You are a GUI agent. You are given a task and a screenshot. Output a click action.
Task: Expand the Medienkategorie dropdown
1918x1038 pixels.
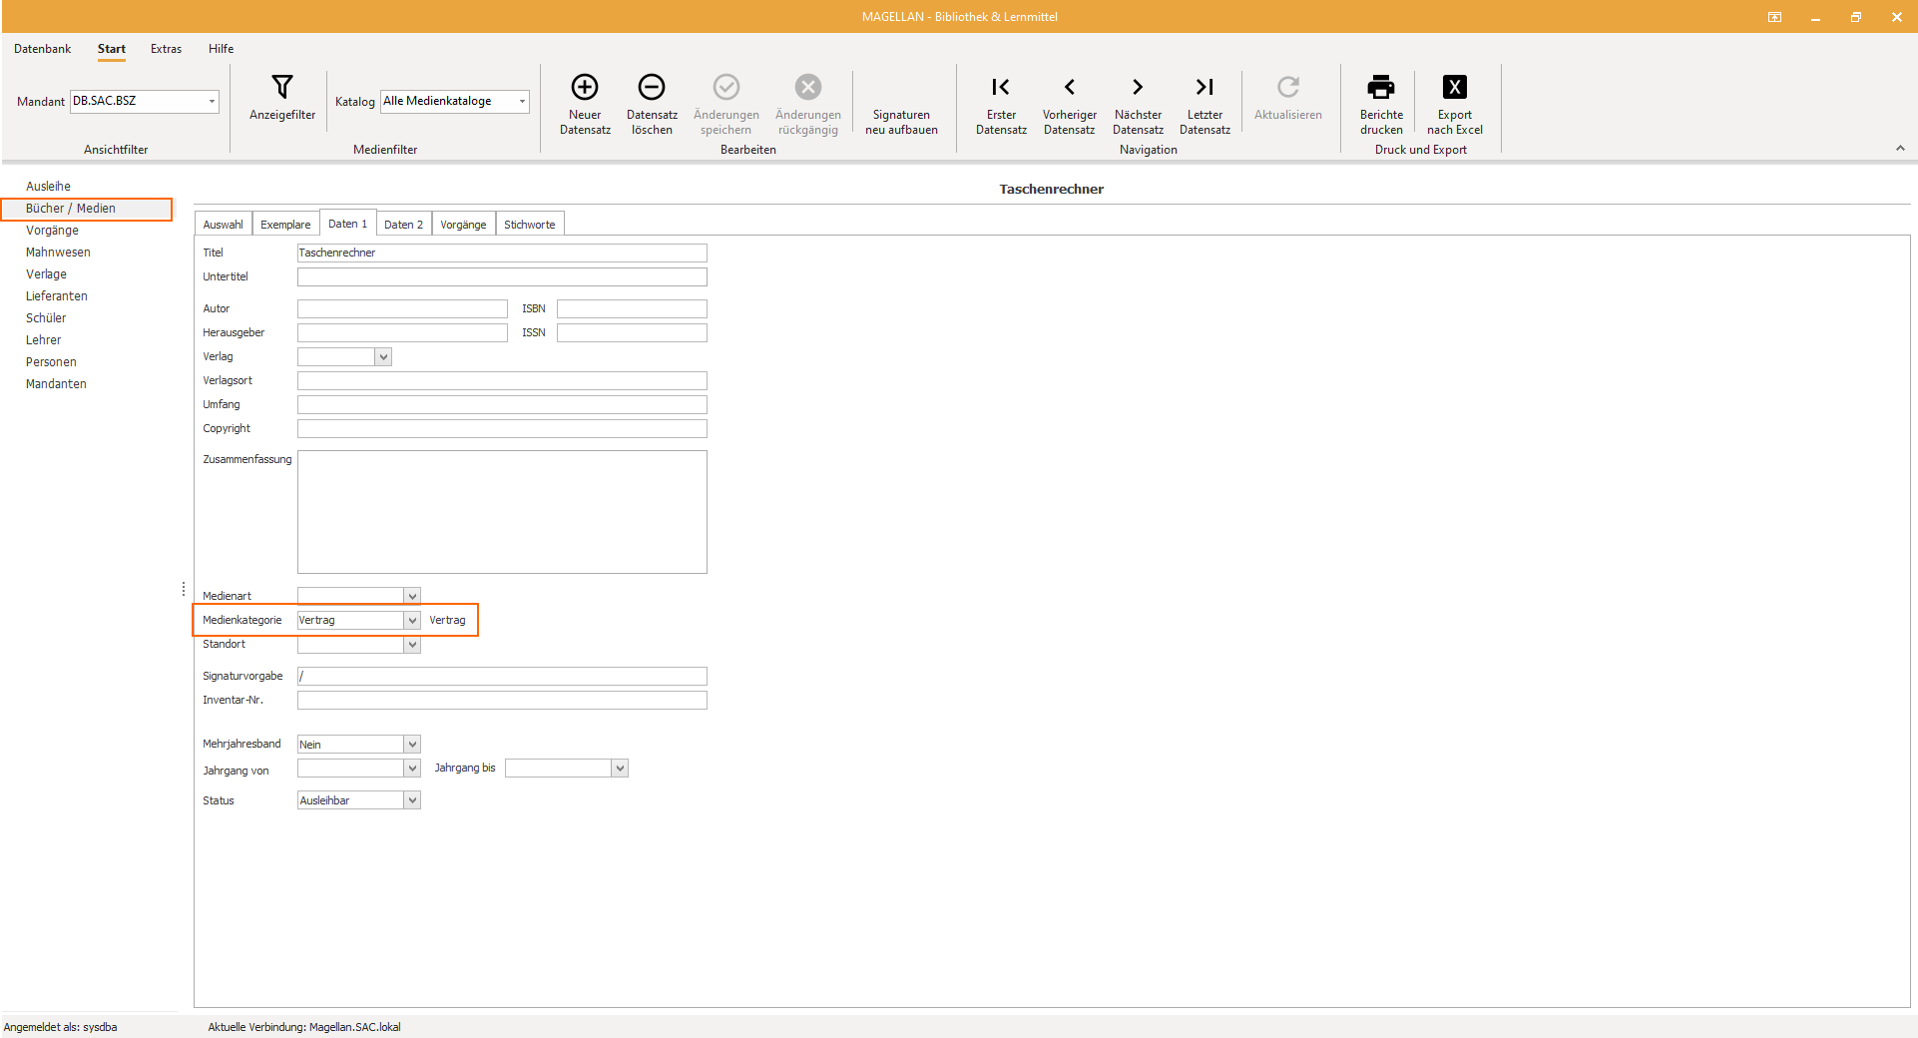(412, 620)
